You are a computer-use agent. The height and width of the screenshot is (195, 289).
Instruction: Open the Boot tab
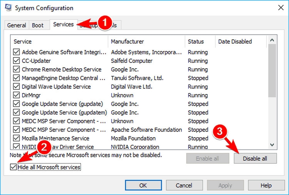pos(38,25)
